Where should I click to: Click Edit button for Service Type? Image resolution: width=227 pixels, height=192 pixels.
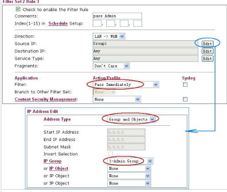click(207, 58)
